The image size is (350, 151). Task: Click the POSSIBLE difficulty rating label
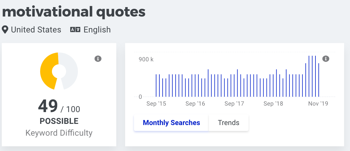59,121
